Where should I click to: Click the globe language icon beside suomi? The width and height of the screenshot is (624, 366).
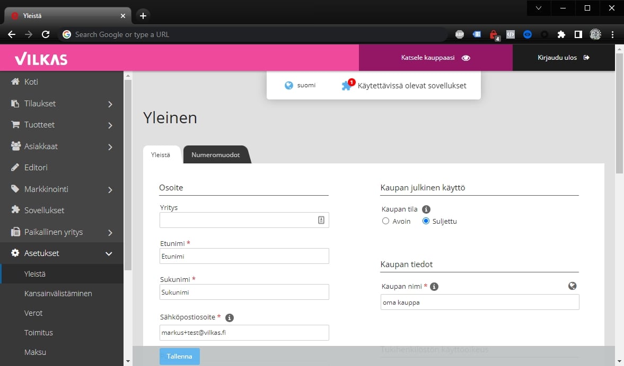click(x=289, y=85)
